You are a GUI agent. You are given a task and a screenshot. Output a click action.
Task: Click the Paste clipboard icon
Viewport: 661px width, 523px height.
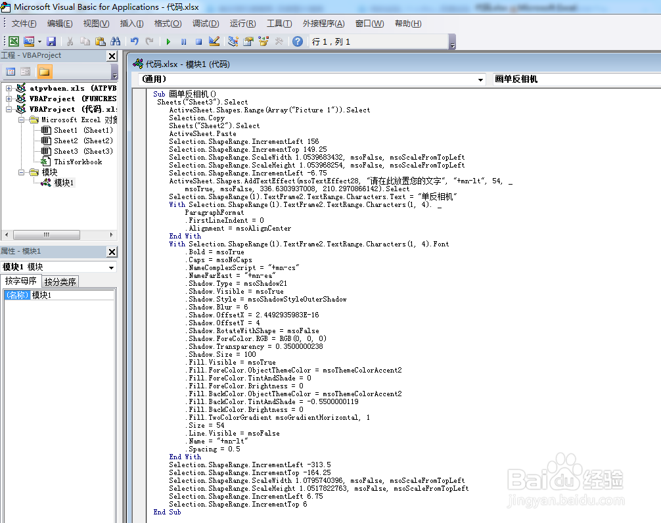point(101,41)
